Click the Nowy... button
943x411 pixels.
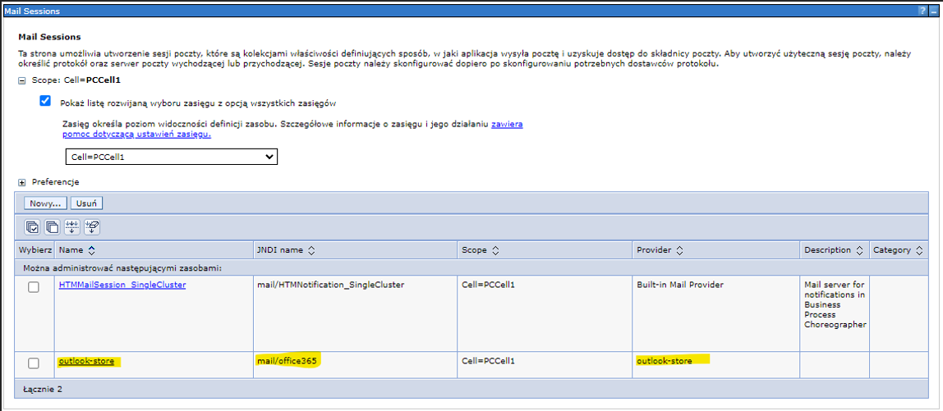tap(46, 203)
